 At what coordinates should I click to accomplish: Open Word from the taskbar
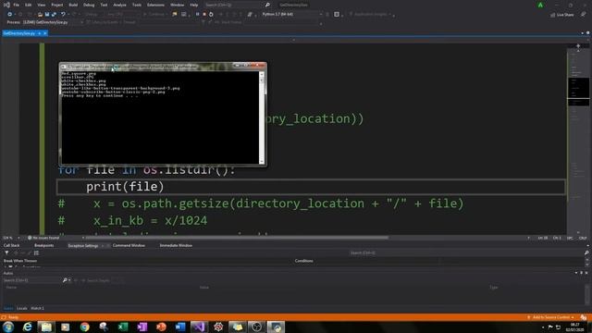click(180, 327)
